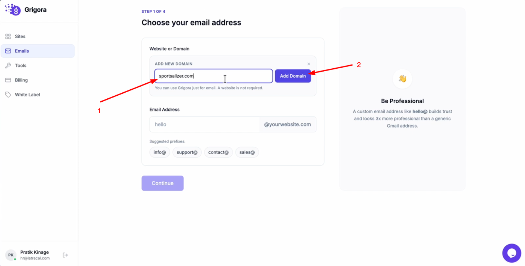Image resolution: width=525 pixels, height=266 pixels.
Task: Click the Continue button
Action: pyautogui.click(x=162, y=183)
